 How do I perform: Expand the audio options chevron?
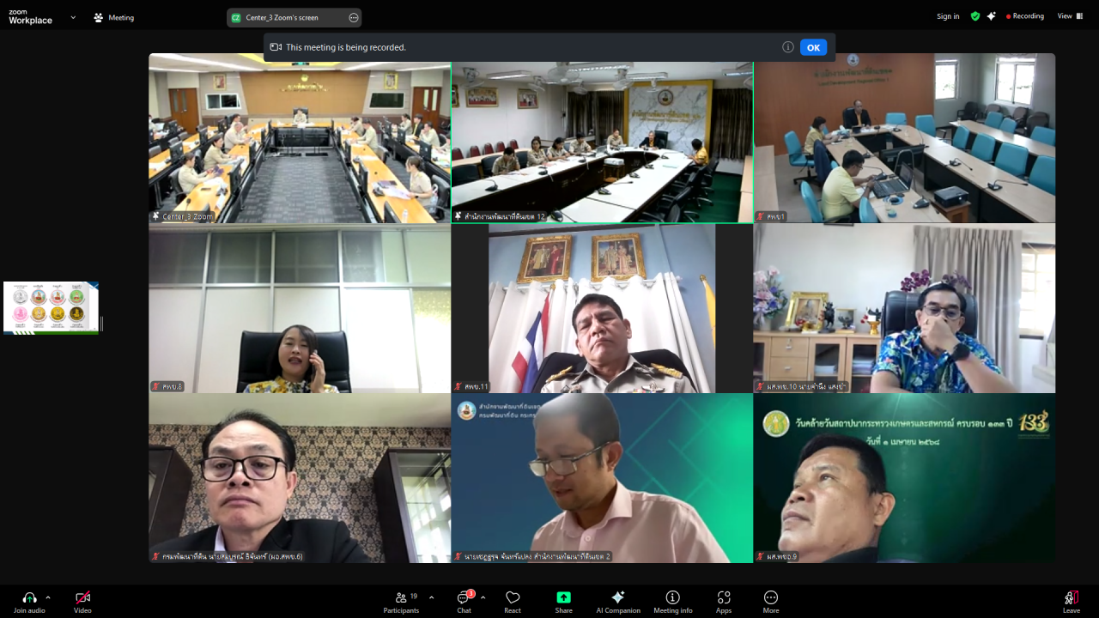48,597
